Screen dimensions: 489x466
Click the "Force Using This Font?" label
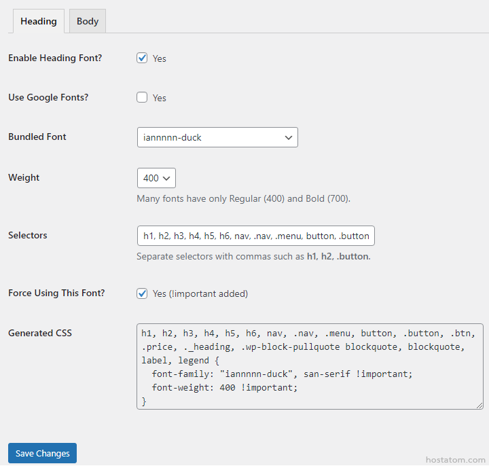(56, 293)
